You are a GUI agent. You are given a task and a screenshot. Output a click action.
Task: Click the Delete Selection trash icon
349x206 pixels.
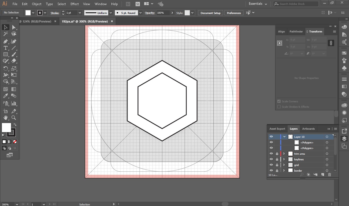(x=330, y=175)
